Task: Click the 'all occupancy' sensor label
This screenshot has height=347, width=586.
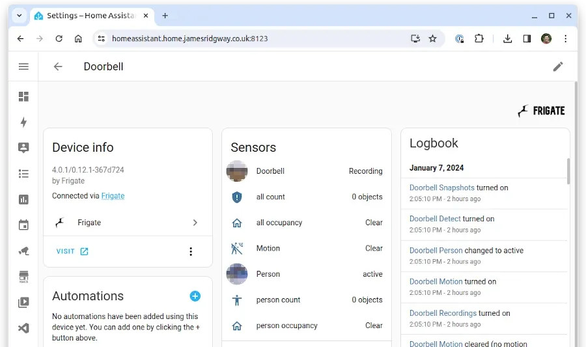Action: point(279,223)
